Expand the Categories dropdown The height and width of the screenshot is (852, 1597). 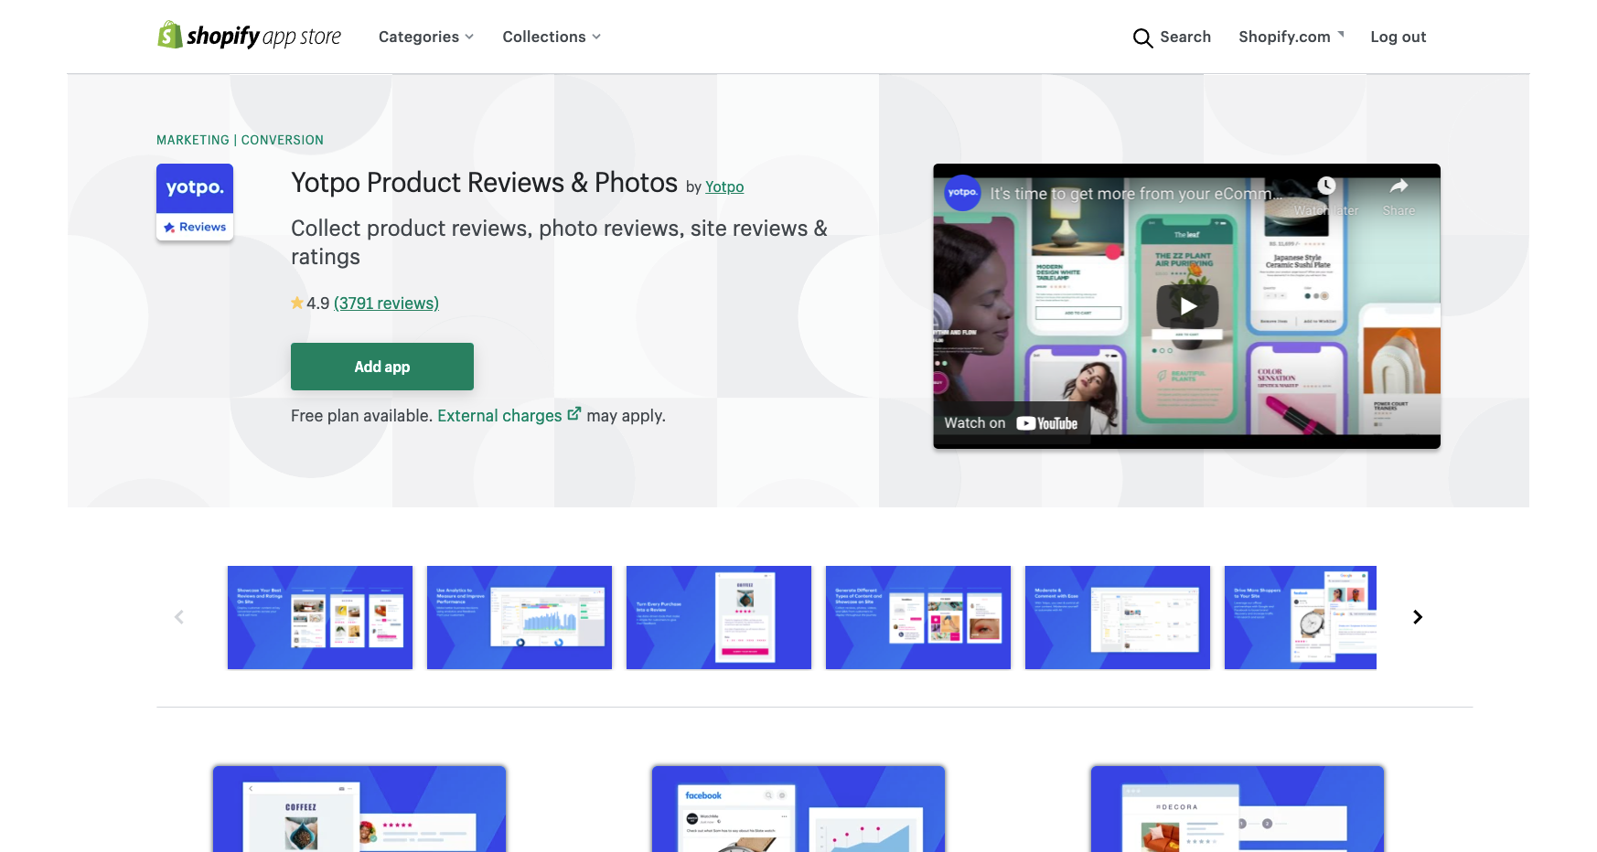tap(426, 37)
